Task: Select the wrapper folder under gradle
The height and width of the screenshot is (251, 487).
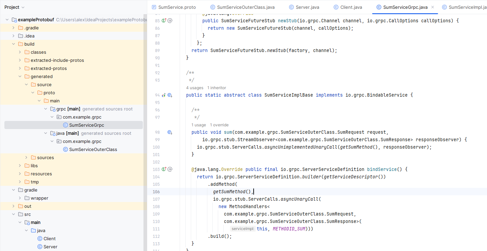Action: (x=40, y=198)
